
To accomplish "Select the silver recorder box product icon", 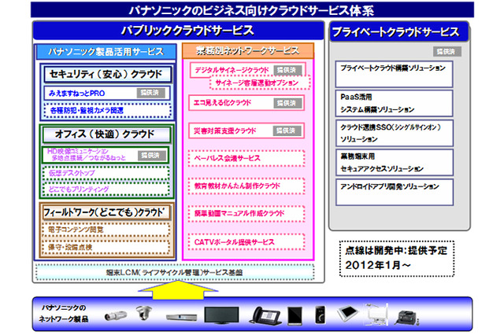I will point(181,318).
